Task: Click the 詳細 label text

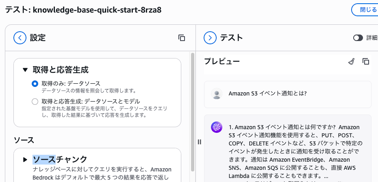Action: click(x=372, y=38)
